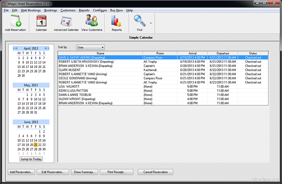Open the Buy Now menu

[x=117, y=11]
